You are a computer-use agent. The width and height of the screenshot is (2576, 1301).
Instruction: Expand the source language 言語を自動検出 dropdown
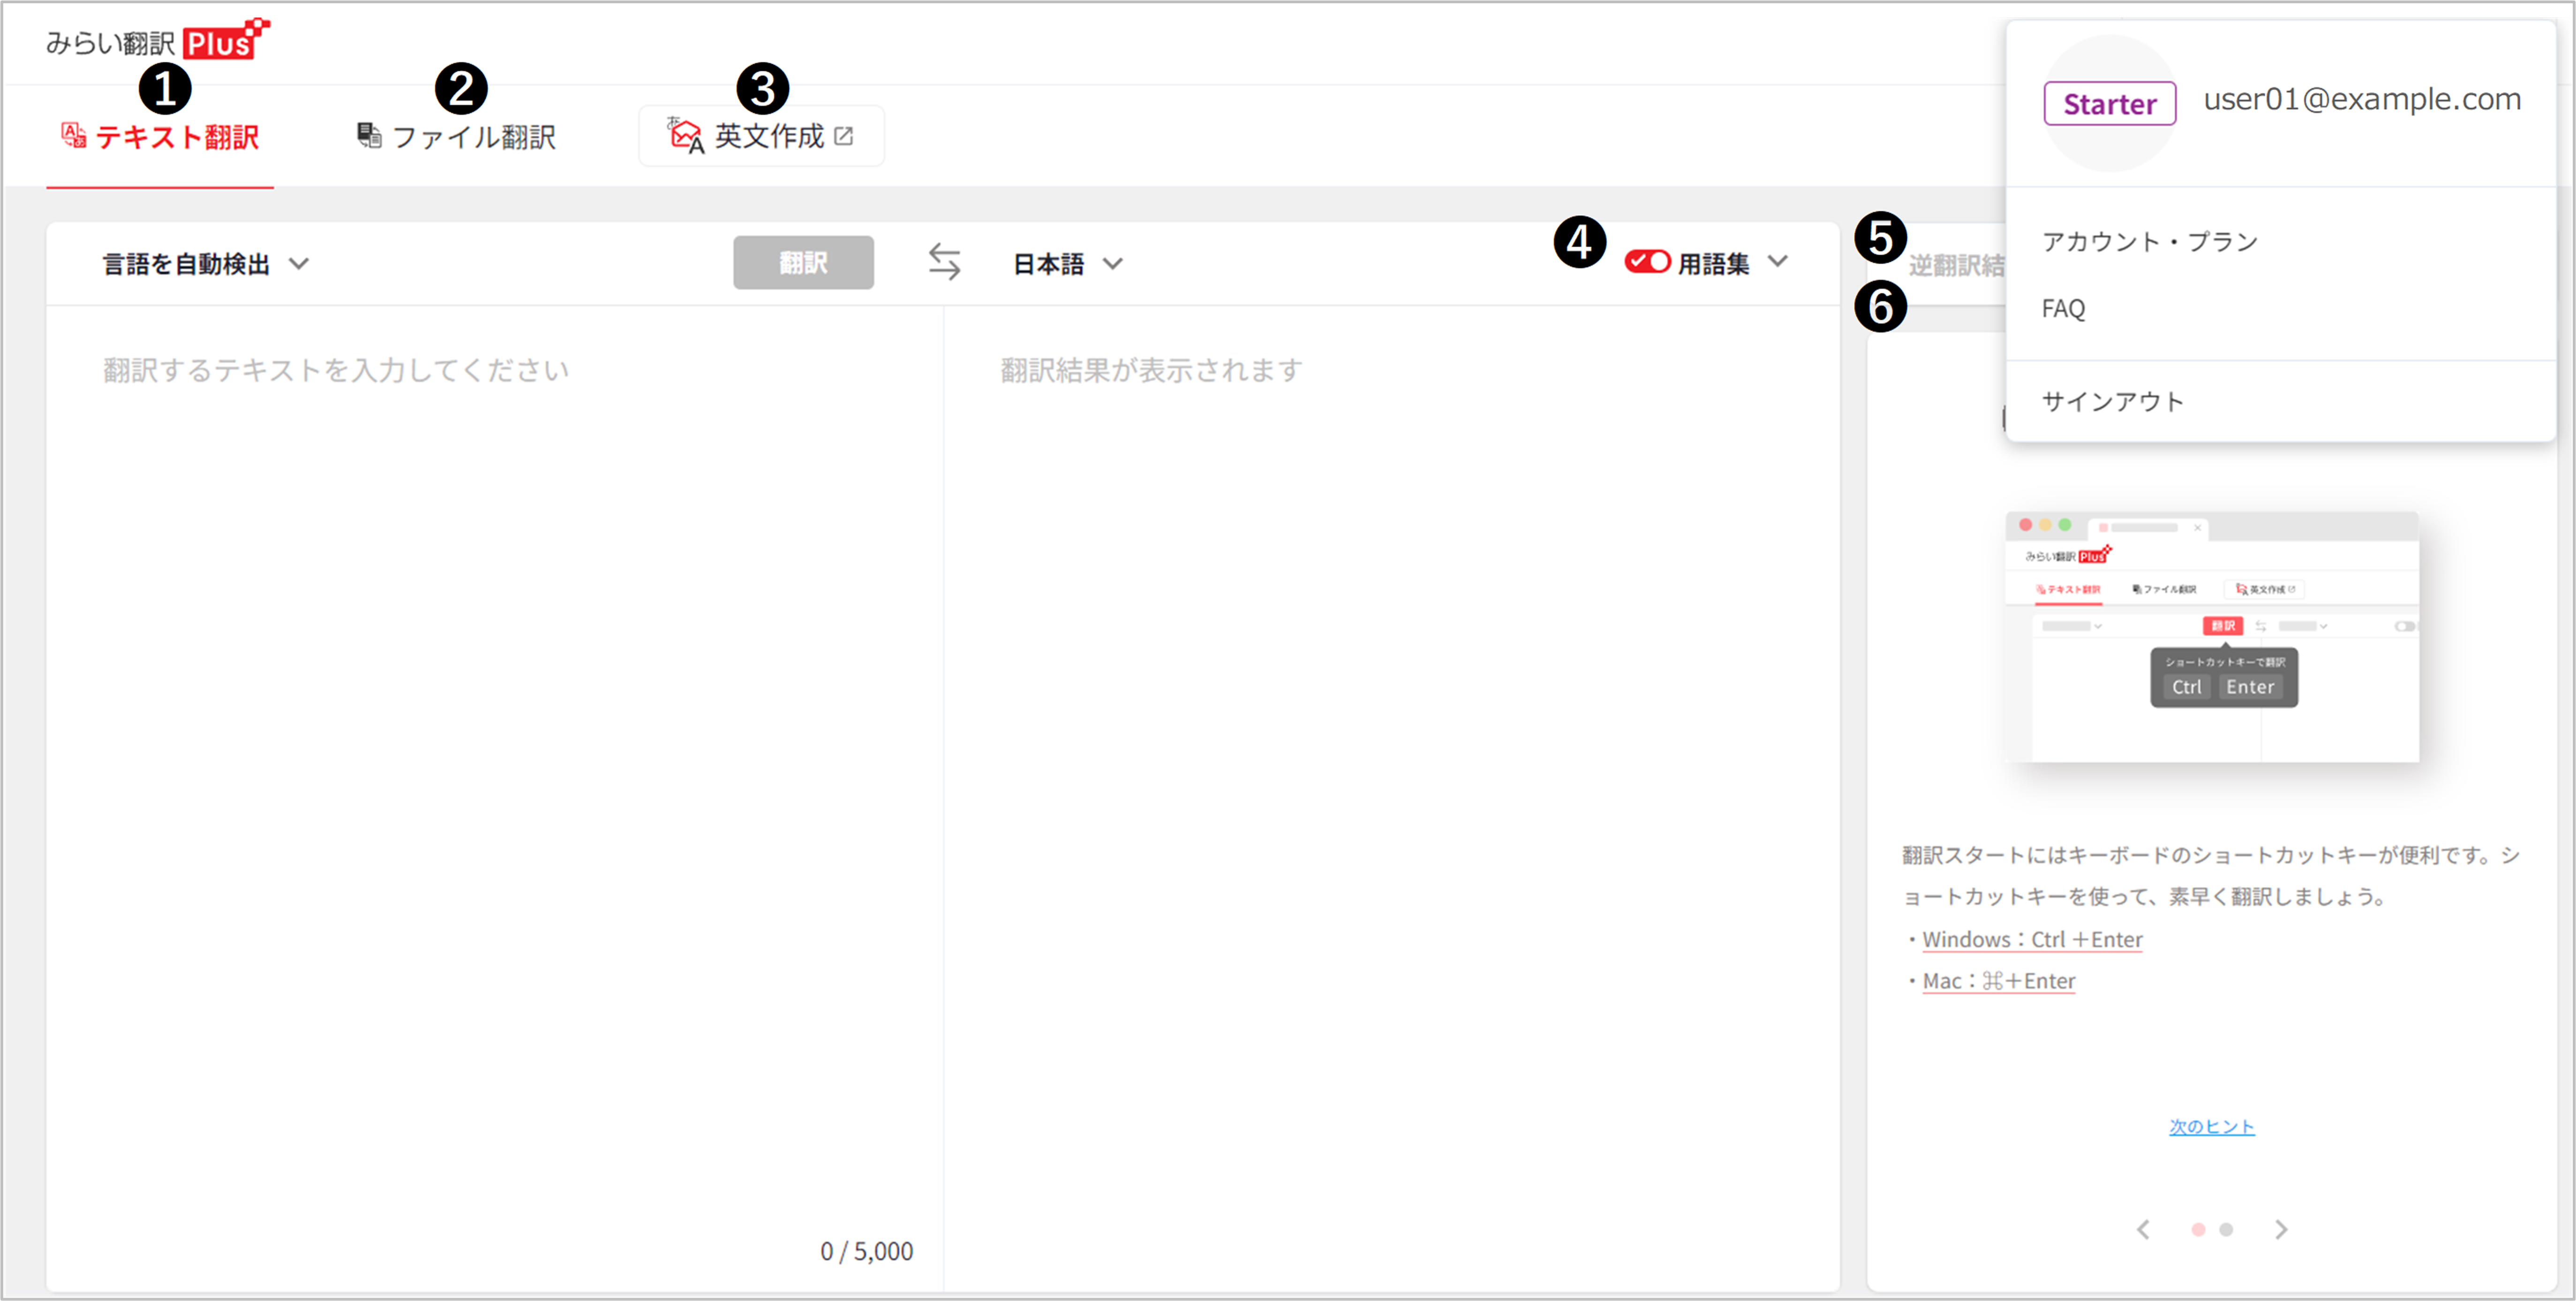tap(206, 264)
